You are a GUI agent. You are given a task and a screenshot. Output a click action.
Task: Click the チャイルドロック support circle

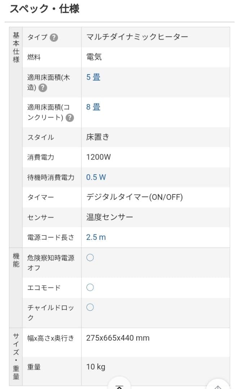pos(89,307)
